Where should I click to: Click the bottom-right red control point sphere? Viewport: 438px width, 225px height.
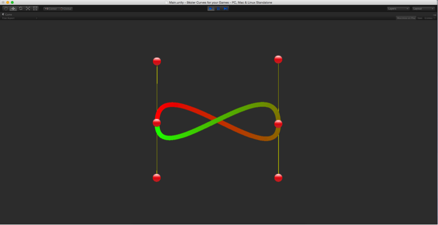tap(279, 178)
